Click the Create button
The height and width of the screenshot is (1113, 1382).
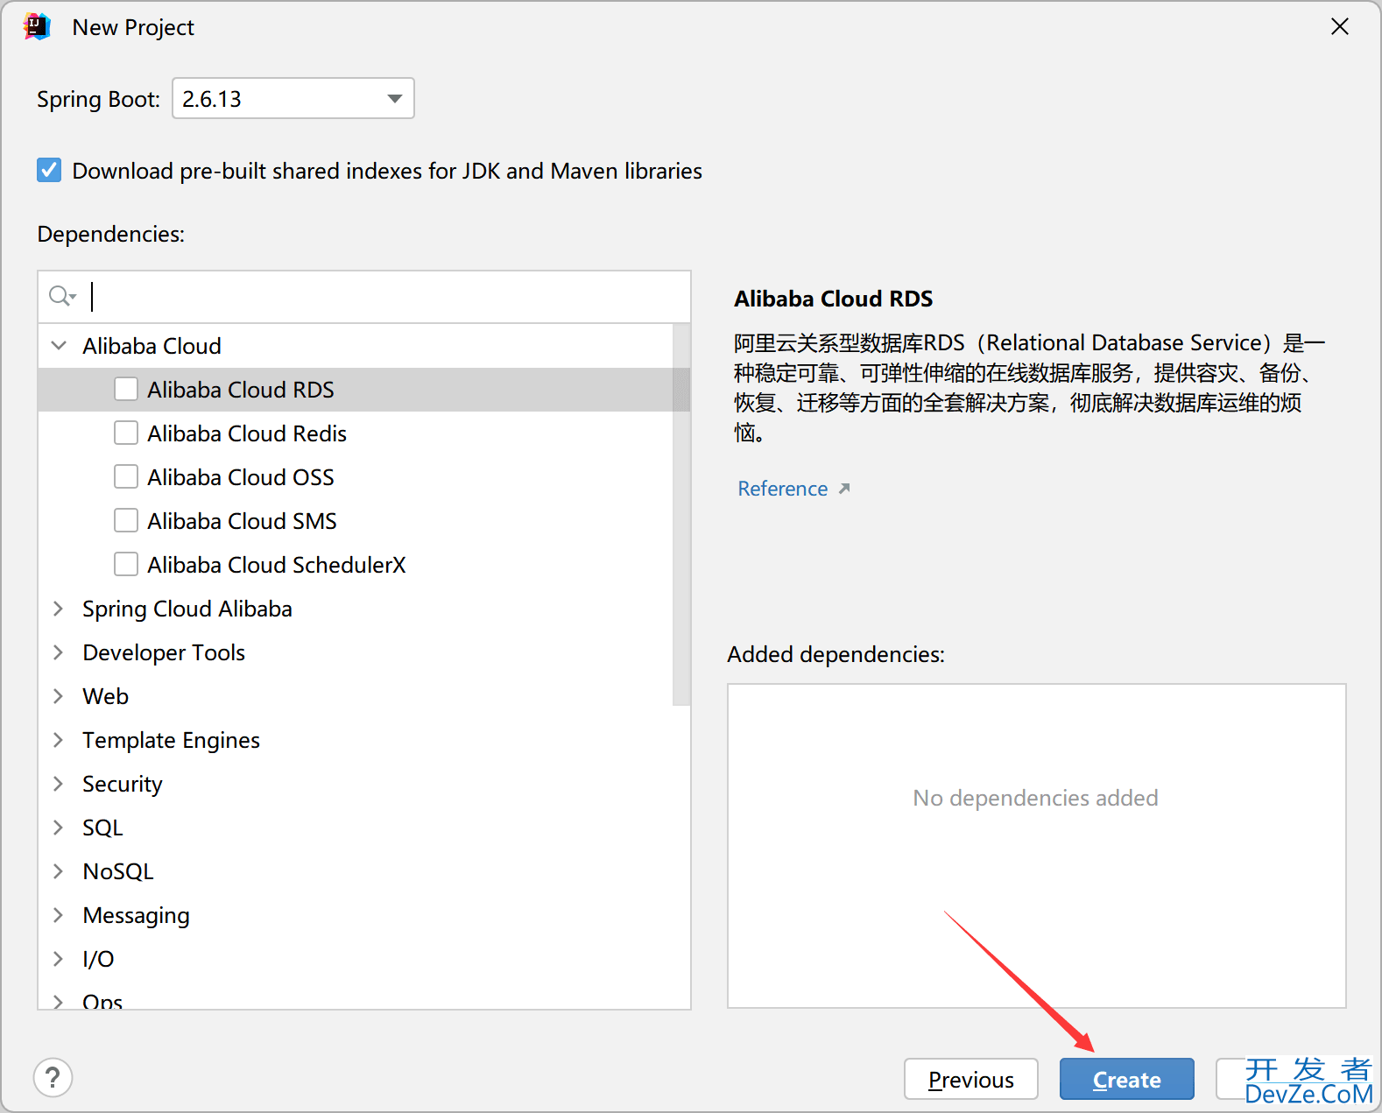[x=1126, y=1079]
